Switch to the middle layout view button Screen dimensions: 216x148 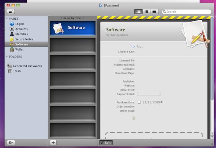[146, 12]
